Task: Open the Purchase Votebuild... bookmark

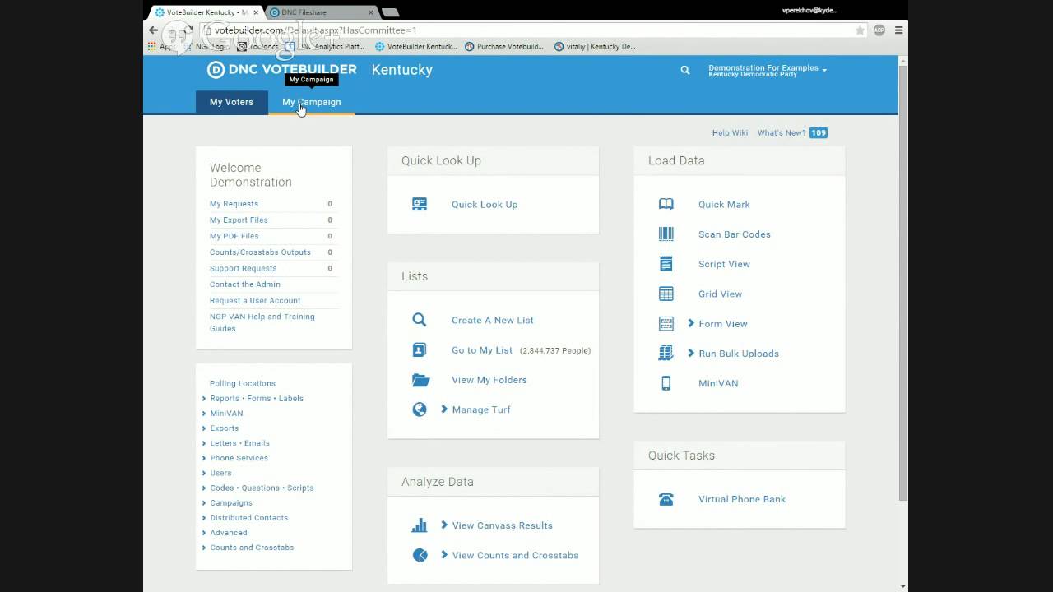Action: point(504,47)
